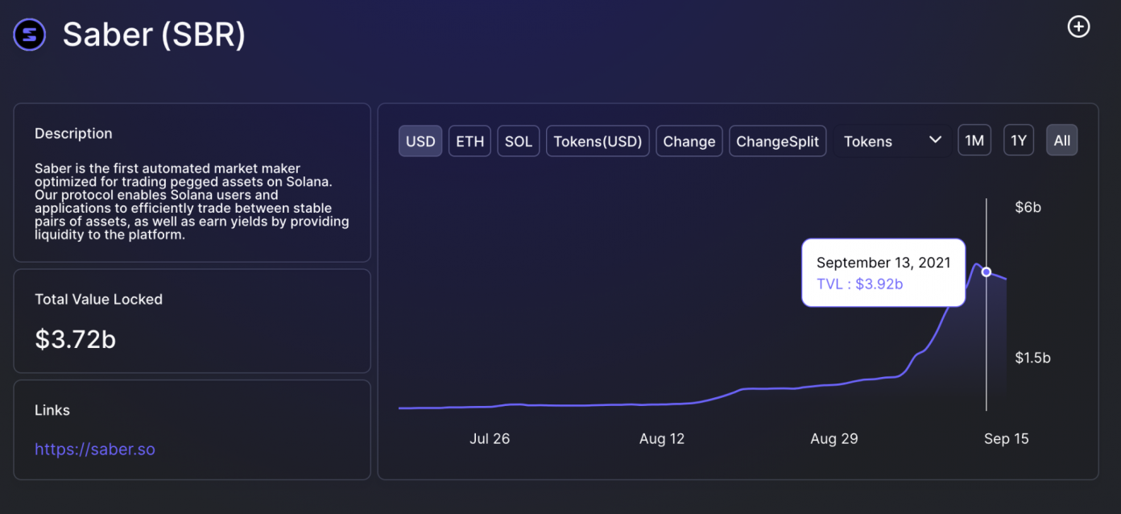
Task: Click the Sep 15 axis label
Action: pyautogui.click(x=1006, y=438)
